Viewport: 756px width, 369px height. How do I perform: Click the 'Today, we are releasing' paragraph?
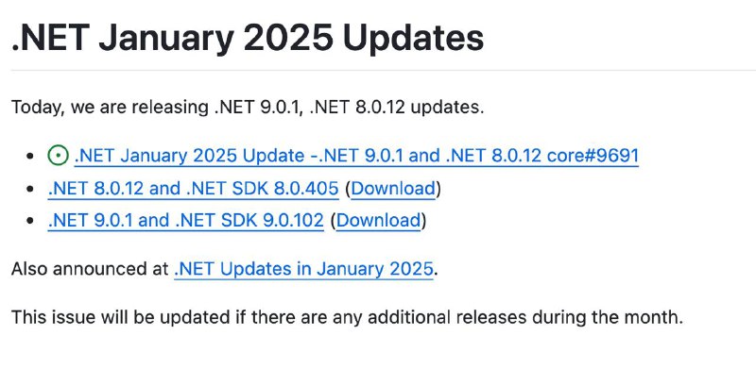[248, 107]
